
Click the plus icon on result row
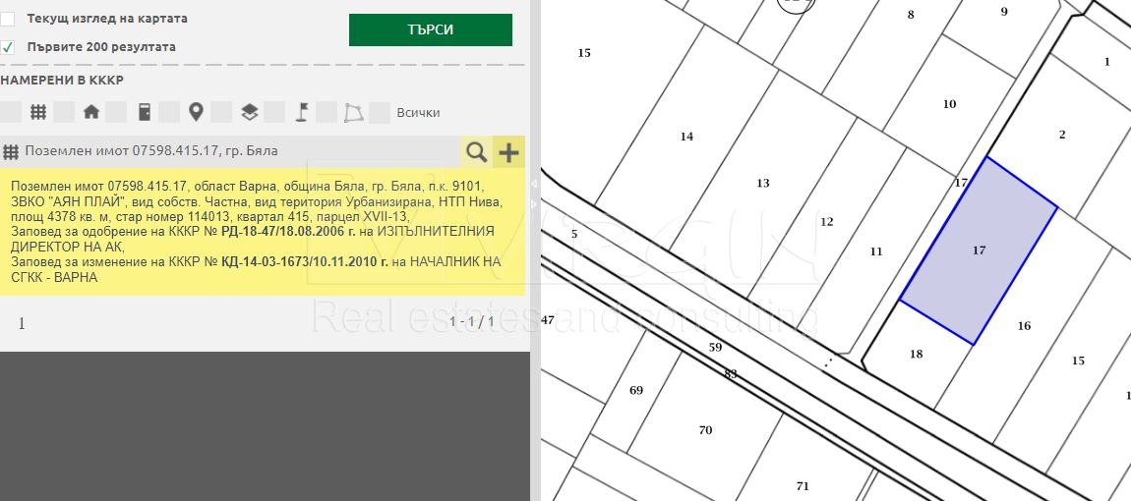(x=508, y=151)
